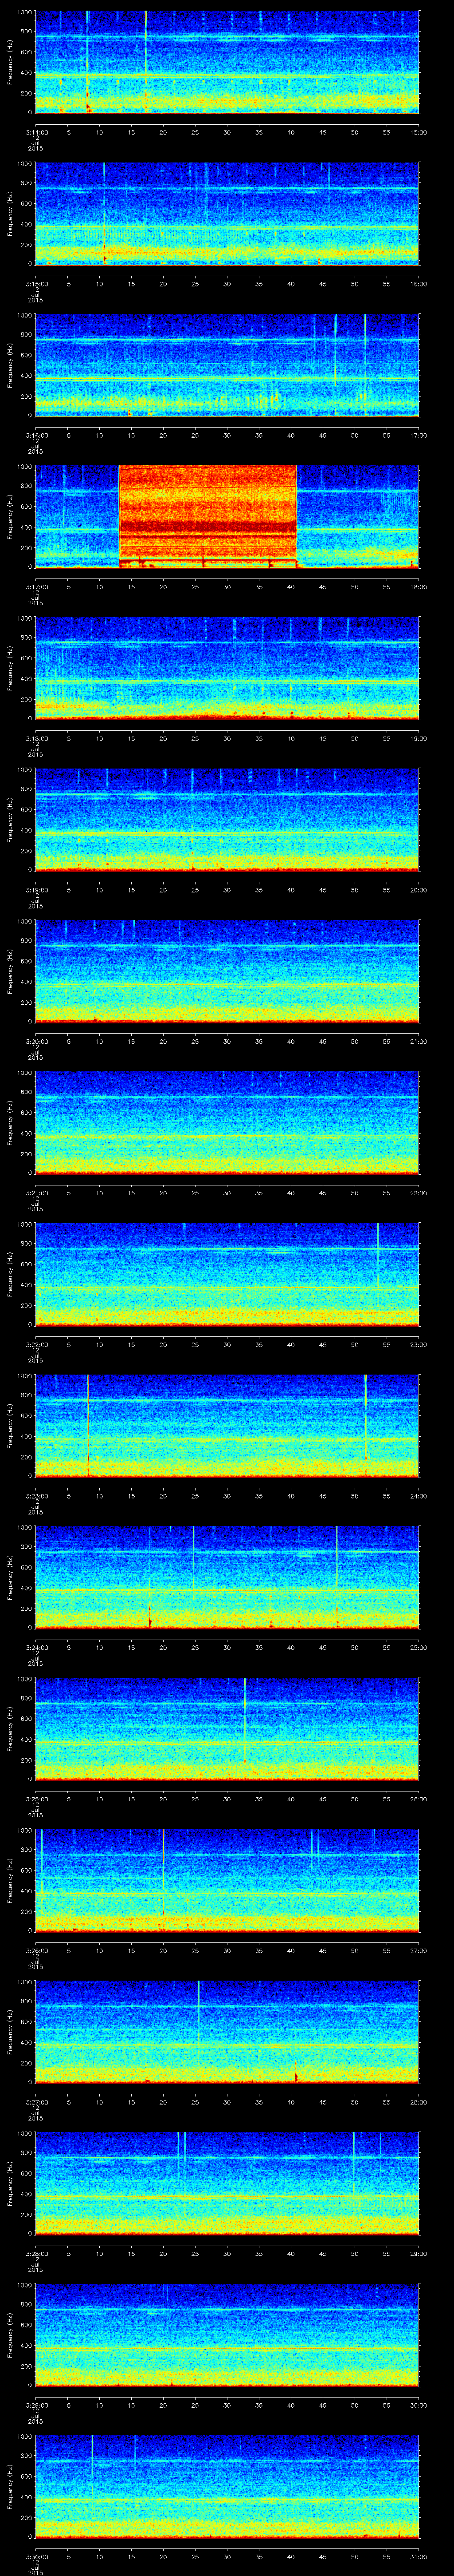Click the "3:18:00" start time label
The width and height of the screenshot is (454, 2576).
[36, 738]
